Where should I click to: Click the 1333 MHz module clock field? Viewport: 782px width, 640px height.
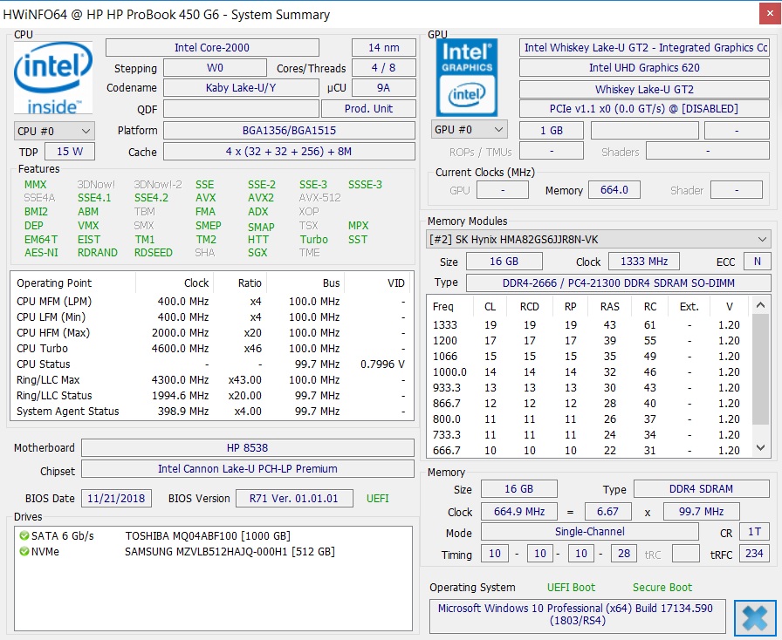(644, 262)
